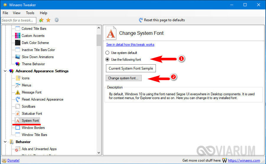Viewport: 266px width, 164px height.
Task: Select the Message Font label
Action: [32, 92]
